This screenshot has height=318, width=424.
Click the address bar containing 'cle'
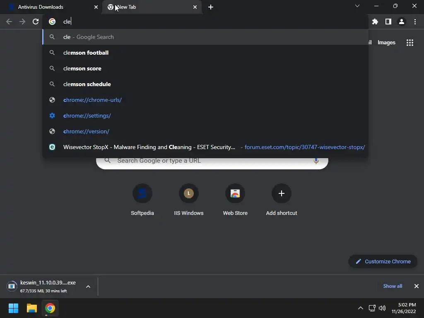click(205, 22)
